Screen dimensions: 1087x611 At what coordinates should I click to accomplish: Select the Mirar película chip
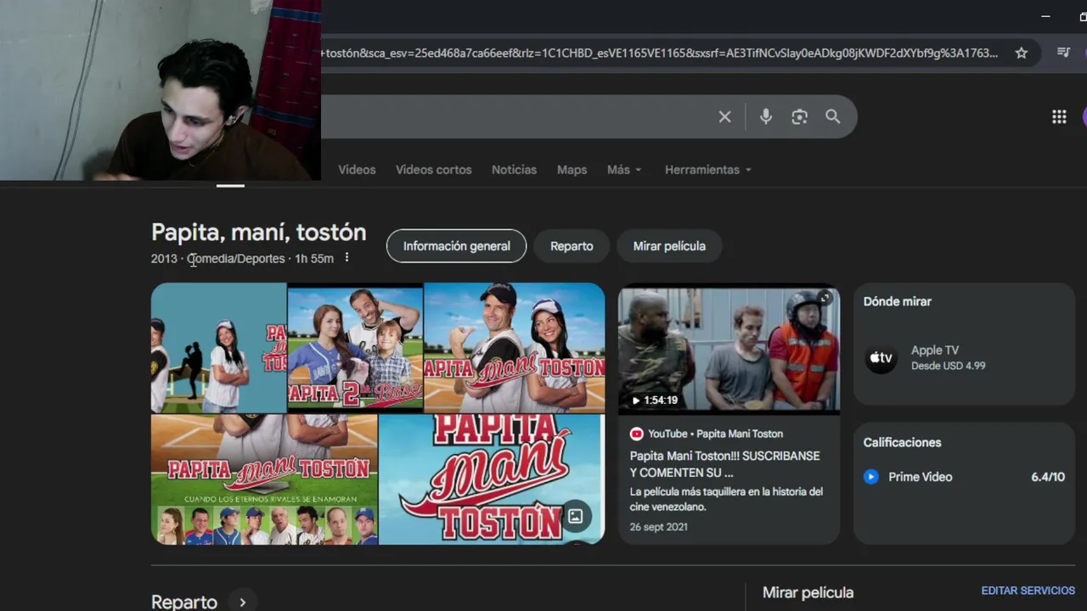click(669, 246)
